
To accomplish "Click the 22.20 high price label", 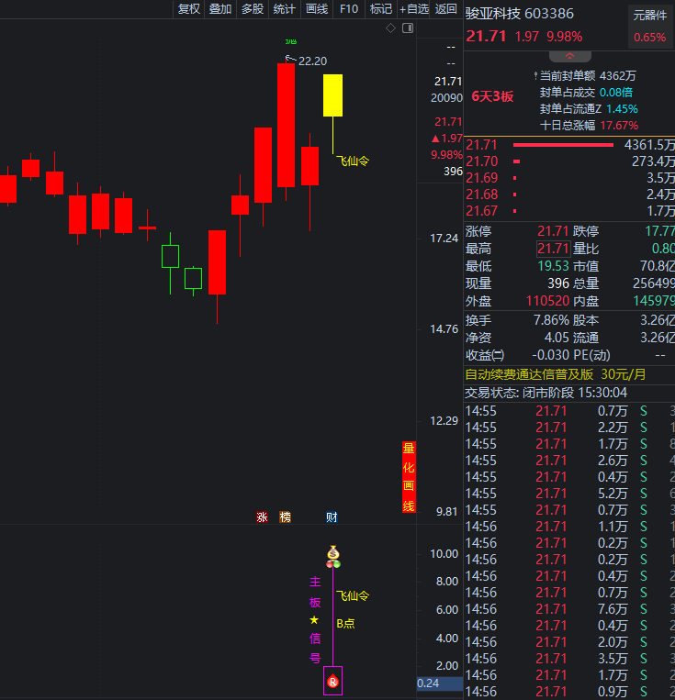I will 312,61.
